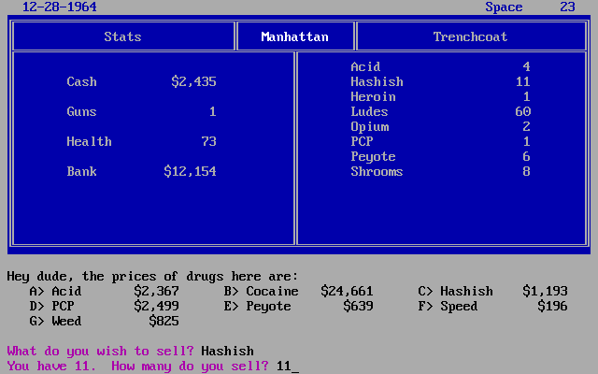598x374 pixels.
Task: Click the Peyote price $639
Action: [358, 306]
